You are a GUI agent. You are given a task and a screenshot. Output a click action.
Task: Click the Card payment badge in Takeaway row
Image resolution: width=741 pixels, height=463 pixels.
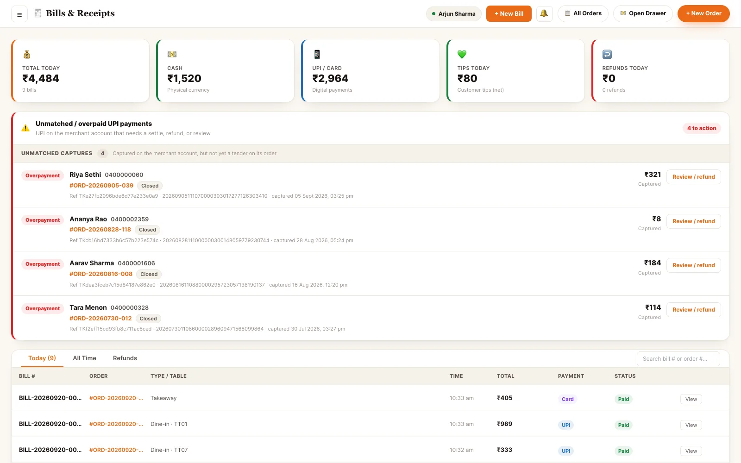(x=567, y=399)
